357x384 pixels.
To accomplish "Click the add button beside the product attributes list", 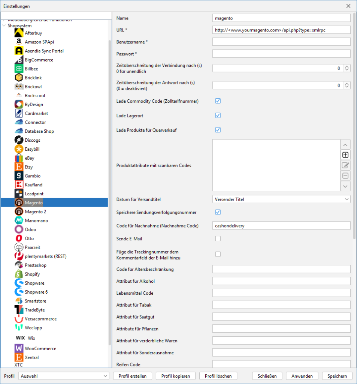I will point(345,155).
